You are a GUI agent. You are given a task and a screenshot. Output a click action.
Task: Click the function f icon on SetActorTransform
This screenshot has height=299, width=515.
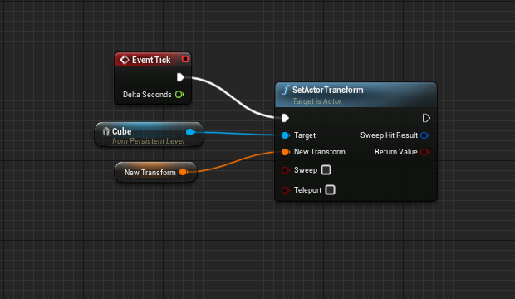(x=285, y=90)
